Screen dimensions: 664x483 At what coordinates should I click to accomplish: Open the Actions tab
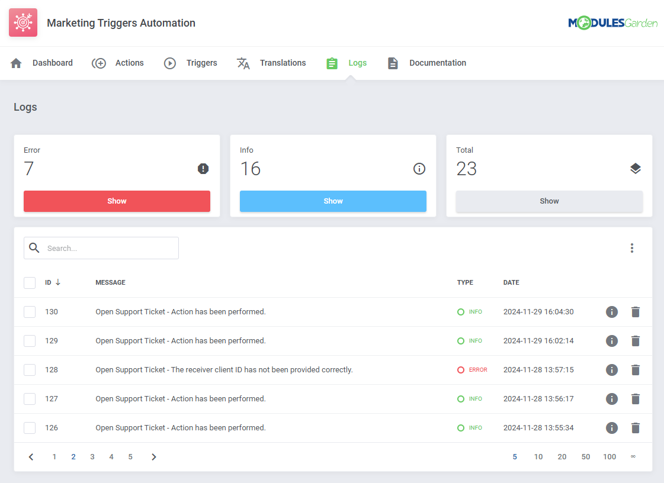[118, 63]
